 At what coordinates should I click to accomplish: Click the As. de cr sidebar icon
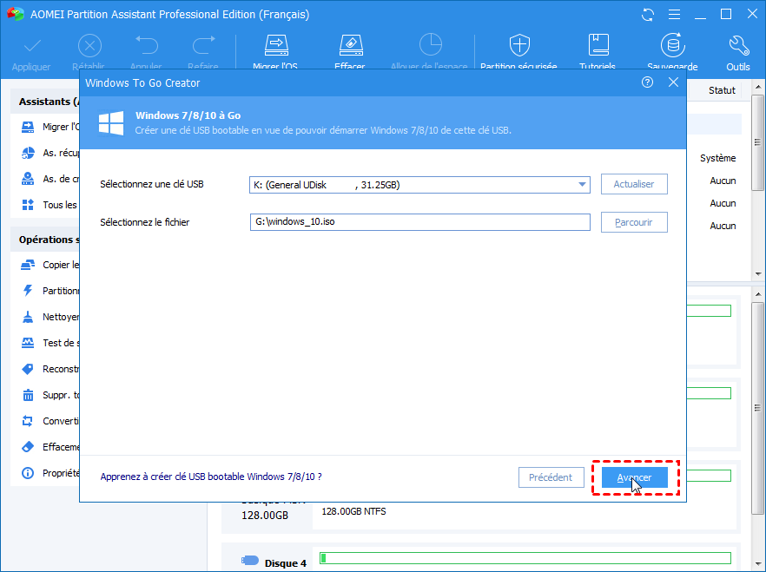[28, 179]
